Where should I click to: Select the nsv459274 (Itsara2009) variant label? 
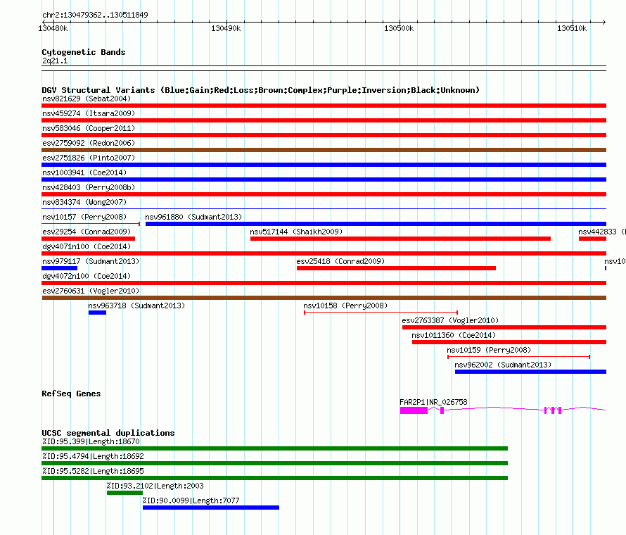88,113
